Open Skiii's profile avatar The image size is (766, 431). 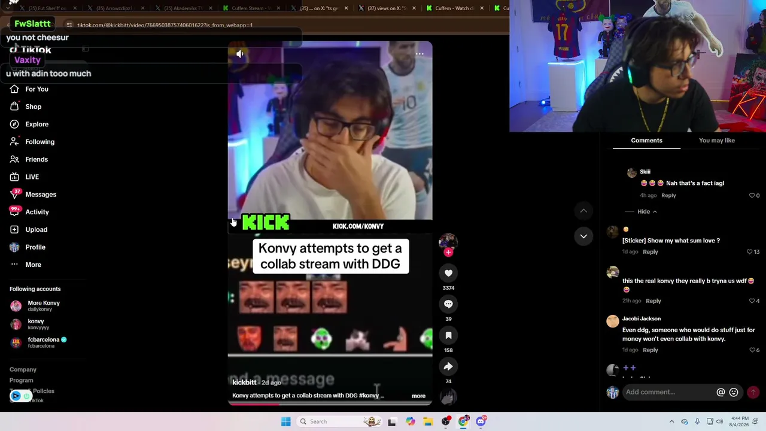[x=632, y=173]
